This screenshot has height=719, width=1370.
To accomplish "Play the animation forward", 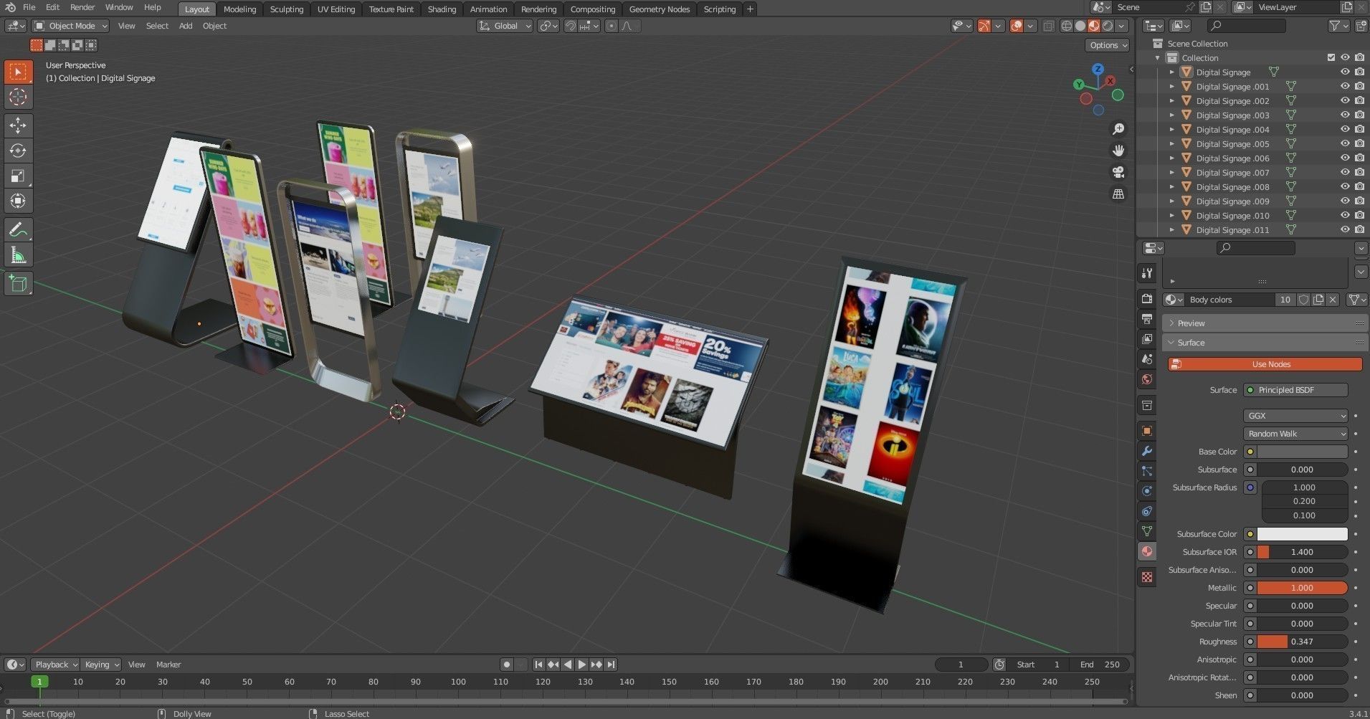I will [582, 665].
